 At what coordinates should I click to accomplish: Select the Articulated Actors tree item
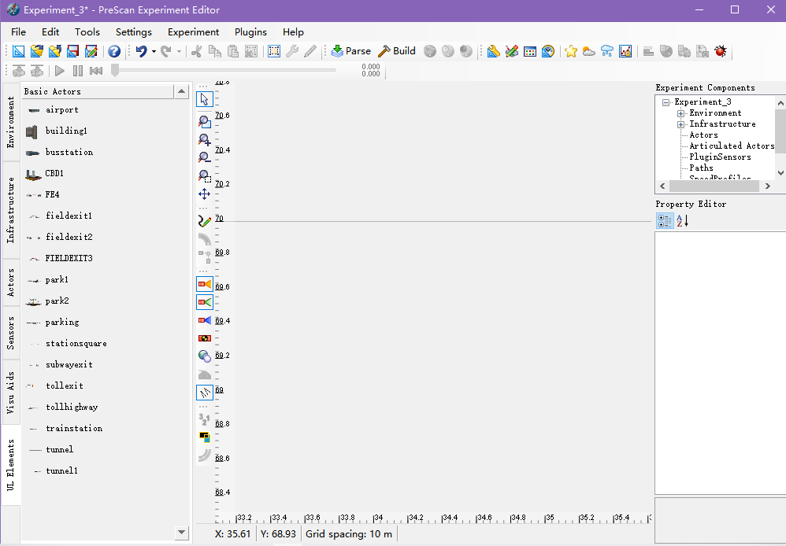(x=732, y=146)
